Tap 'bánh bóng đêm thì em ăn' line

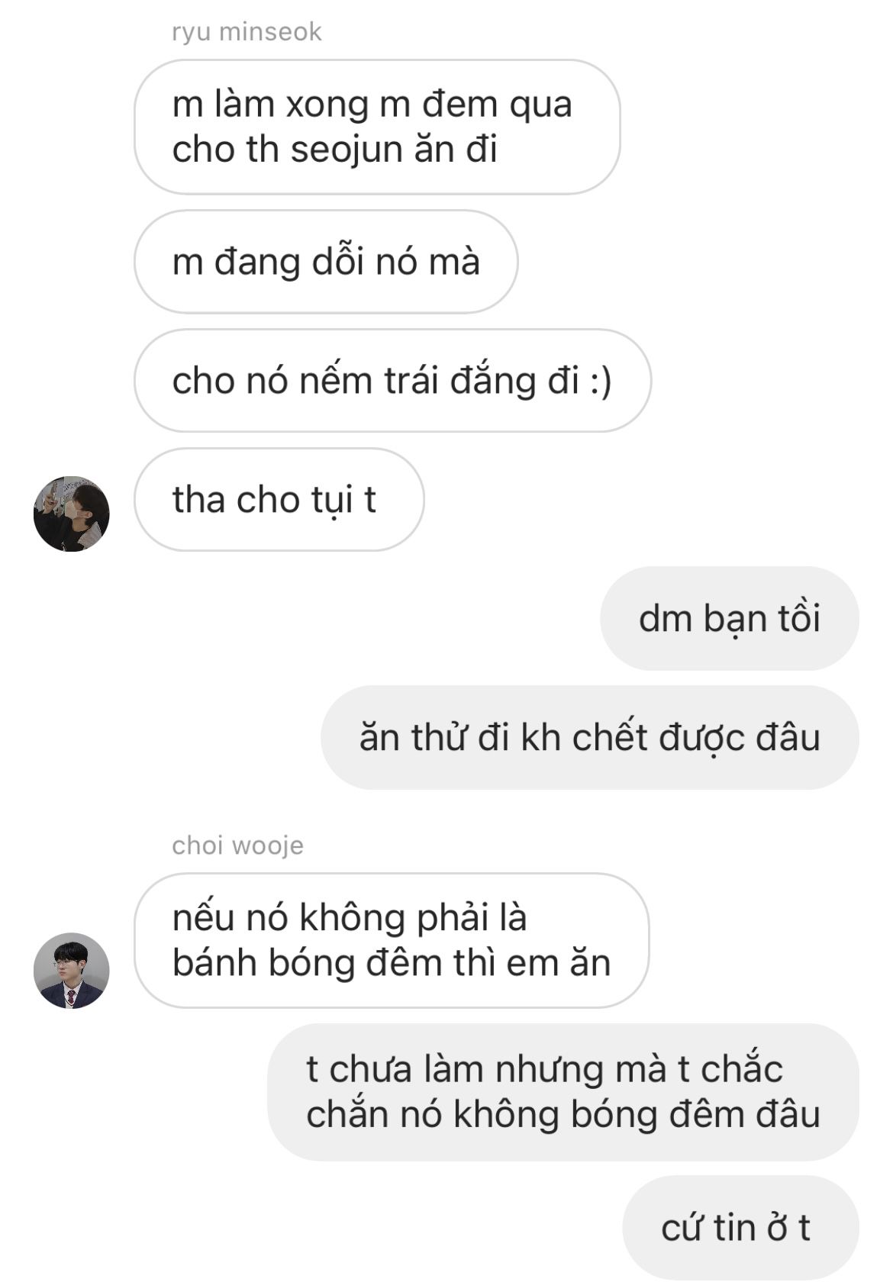coord(392,963)
